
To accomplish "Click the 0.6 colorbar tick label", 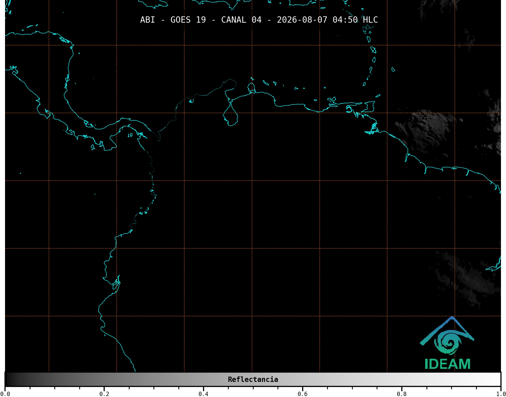I will click(x=302, y=394).
